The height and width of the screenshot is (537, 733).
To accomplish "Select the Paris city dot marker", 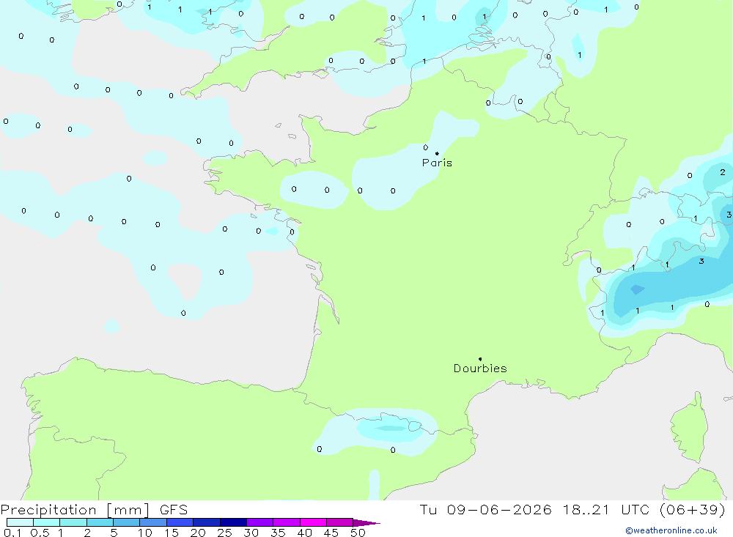I will pos(437,153).
